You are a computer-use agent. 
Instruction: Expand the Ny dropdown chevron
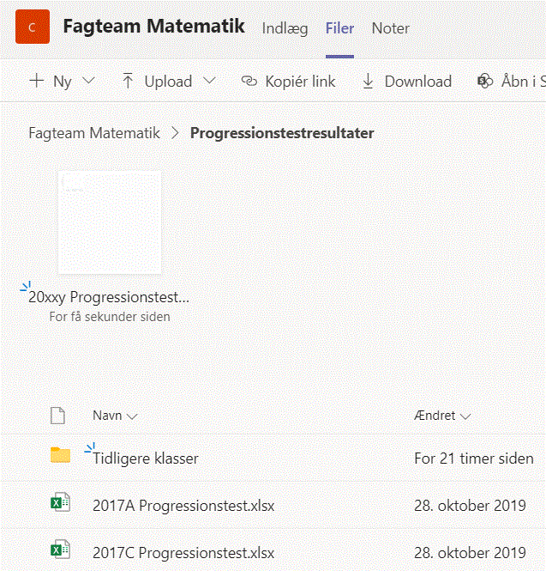pos(88,82)
